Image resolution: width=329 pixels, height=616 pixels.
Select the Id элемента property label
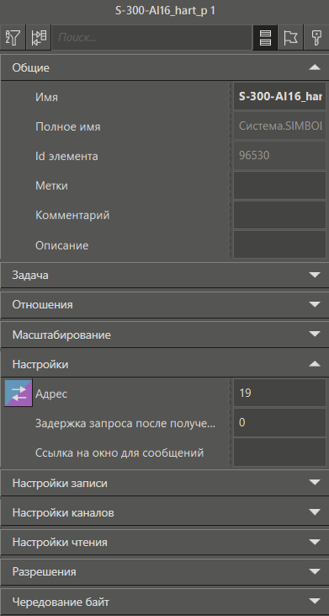(x=66, y=156)
